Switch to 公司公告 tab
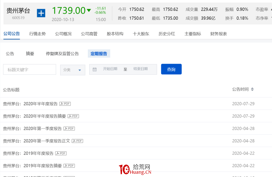 pos(12,34)
